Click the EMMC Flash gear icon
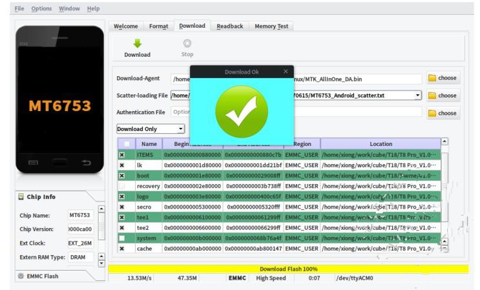Screen dimensions: 480x290 [x=21, y=276]
